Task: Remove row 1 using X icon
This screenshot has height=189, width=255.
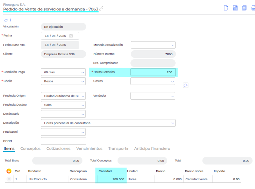Action: point(9,179)
